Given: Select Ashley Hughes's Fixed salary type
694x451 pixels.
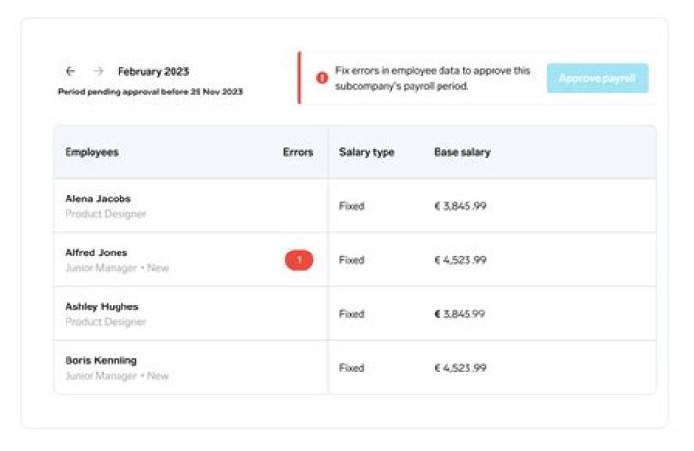Looking at the screenshot, I should tap(352, 314).
